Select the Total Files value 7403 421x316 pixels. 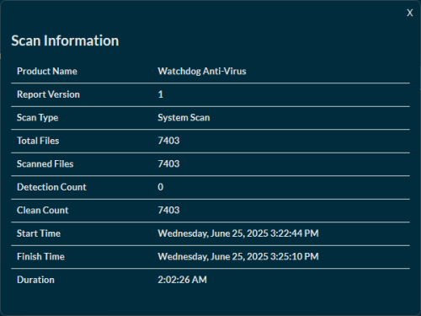(x=168, y=141)
